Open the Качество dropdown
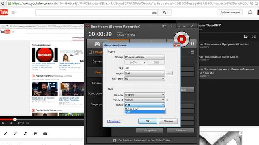The image size is (259, 145). tap(144, 79)
